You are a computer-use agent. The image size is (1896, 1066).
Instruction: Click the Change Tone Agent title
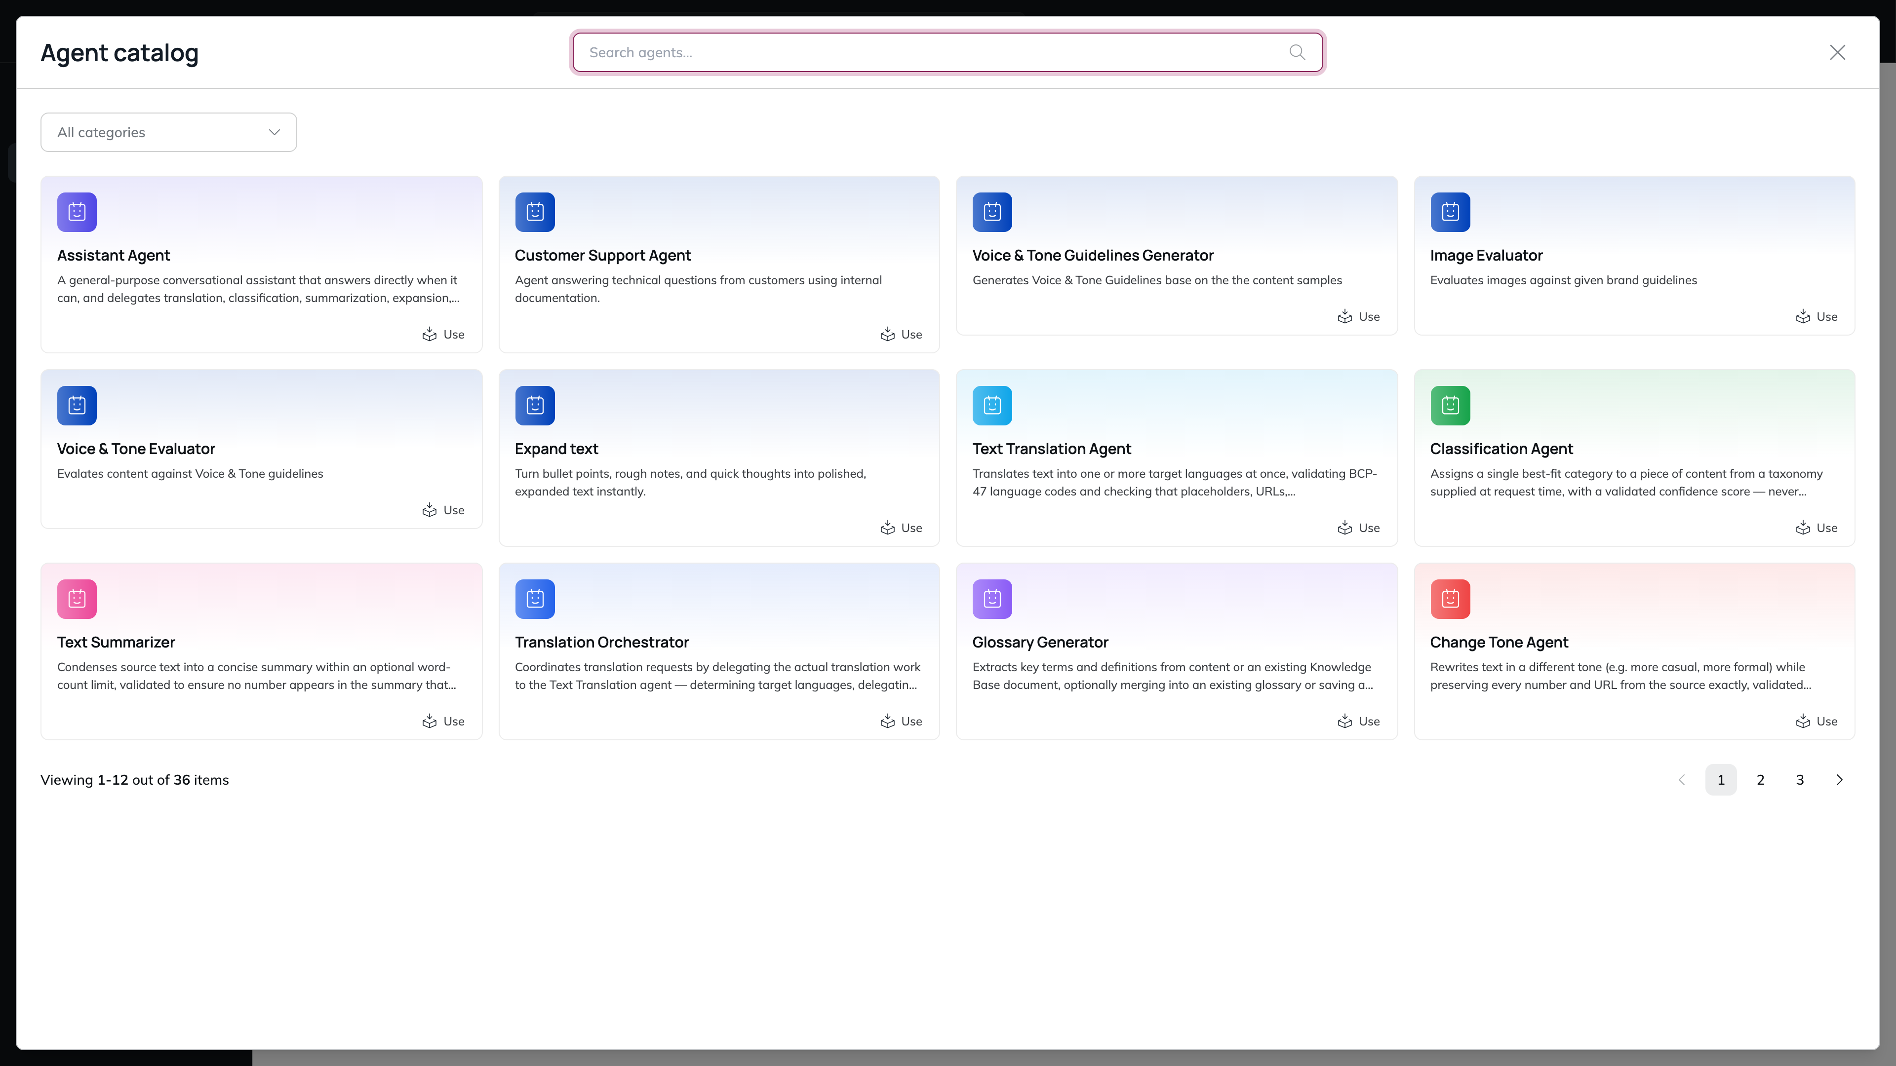coord(1500,642)
